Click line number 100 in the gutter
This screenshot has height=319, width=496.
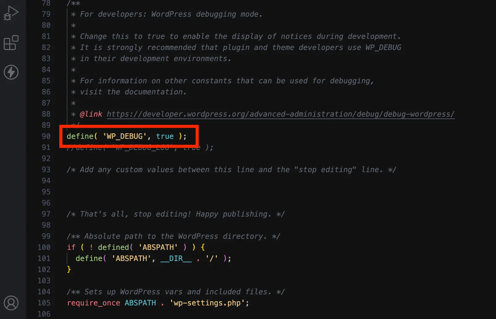coord(44,247)
